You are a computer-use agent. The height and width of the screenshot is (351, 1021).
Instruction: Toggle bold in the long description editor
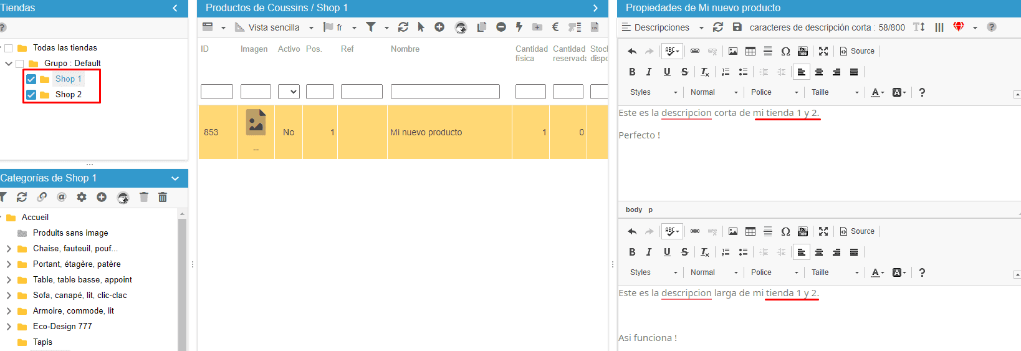point(632,252)
